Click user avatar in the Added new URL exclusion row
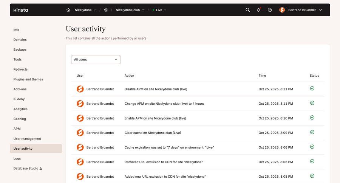This screenshot has width=340, height=183. tap(80, 177)
